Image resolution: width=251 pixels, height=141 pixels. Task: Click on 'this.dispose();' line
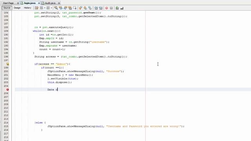(x=60, y=82)
